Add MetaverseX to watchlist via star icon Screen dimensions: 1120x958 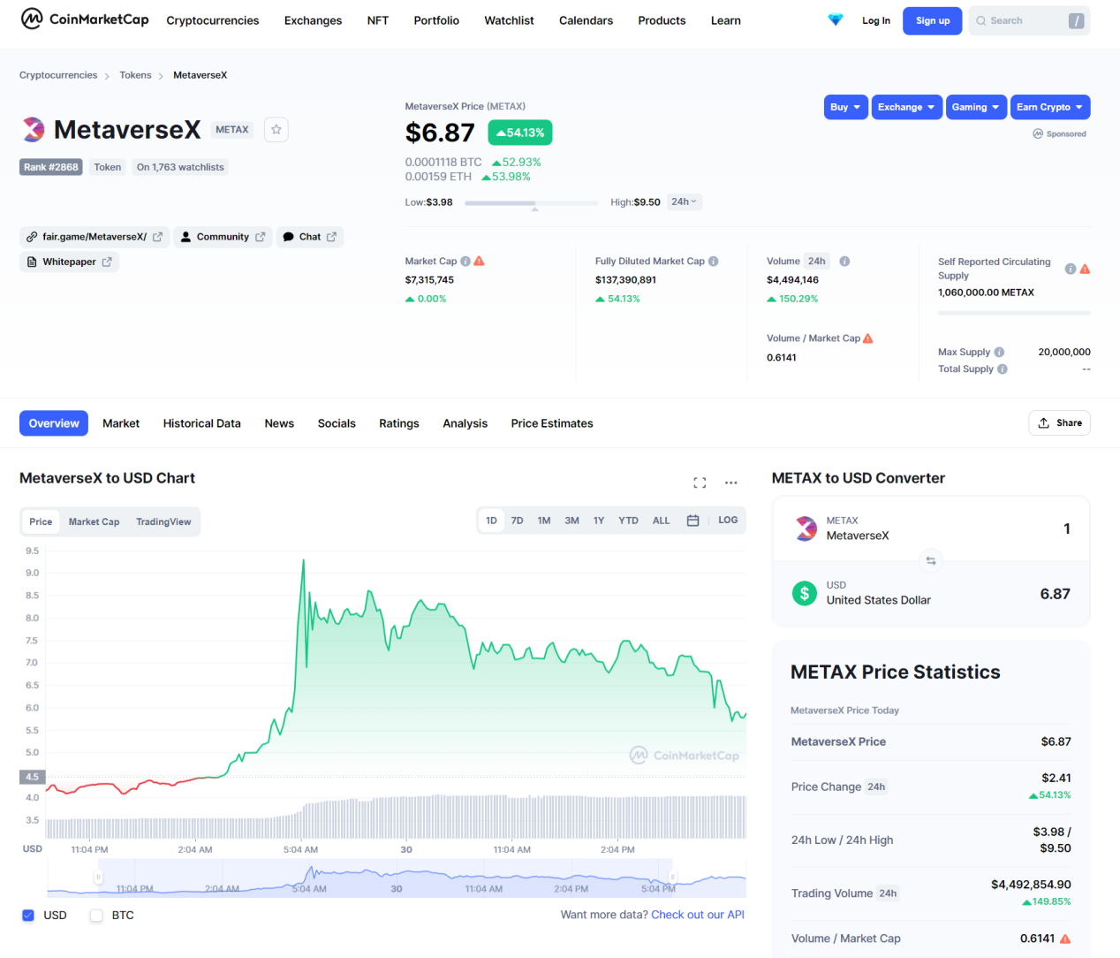pos(276,130)
